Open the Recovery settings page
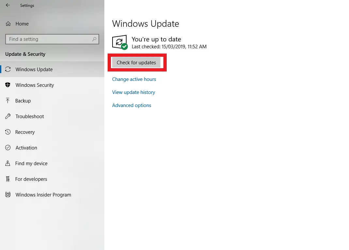 [25, 132]
